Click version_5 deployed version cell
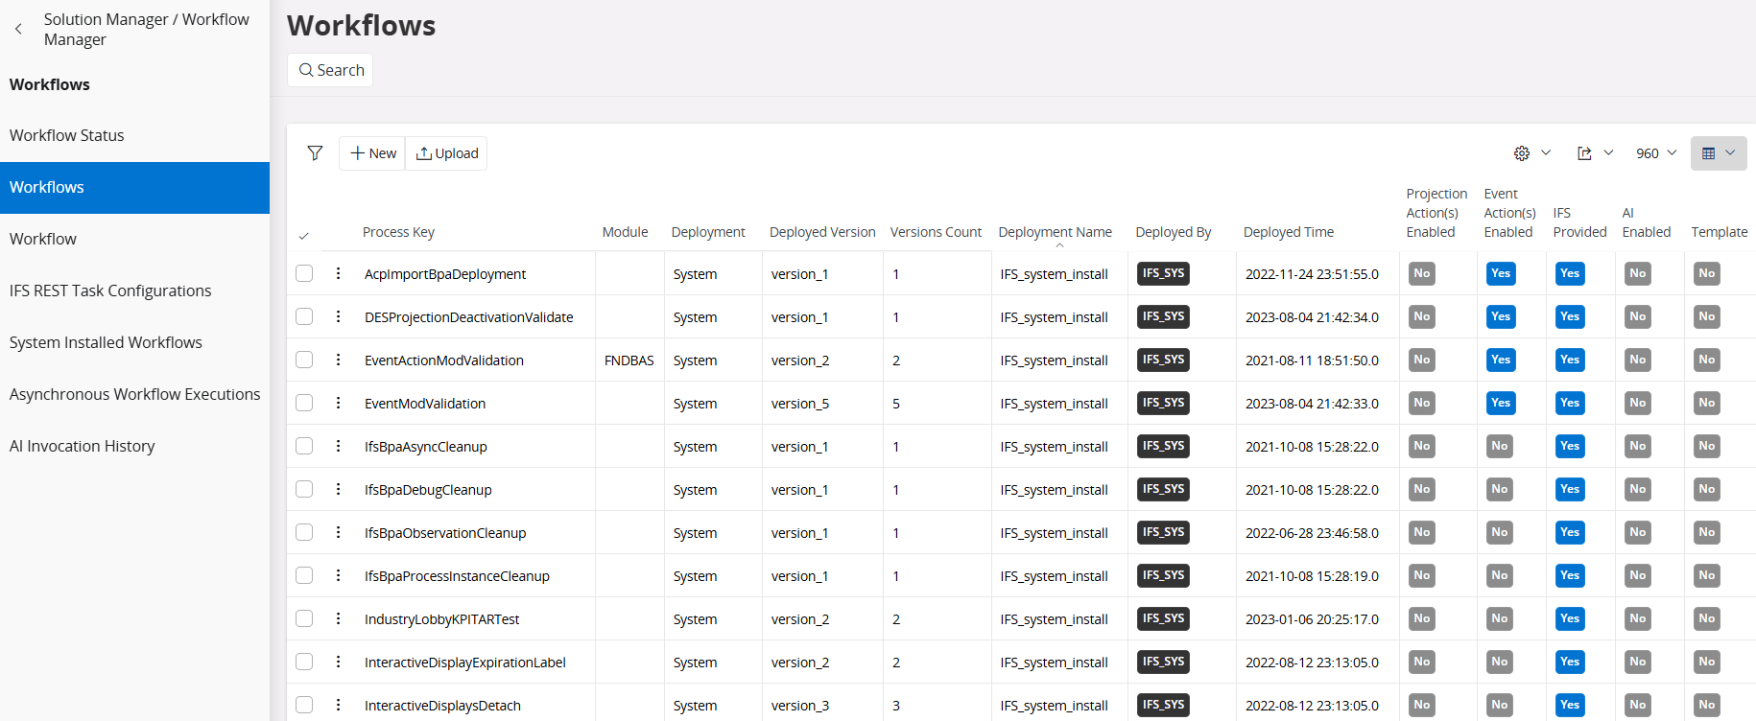1756x721 pixels. (x=799, y=404)
